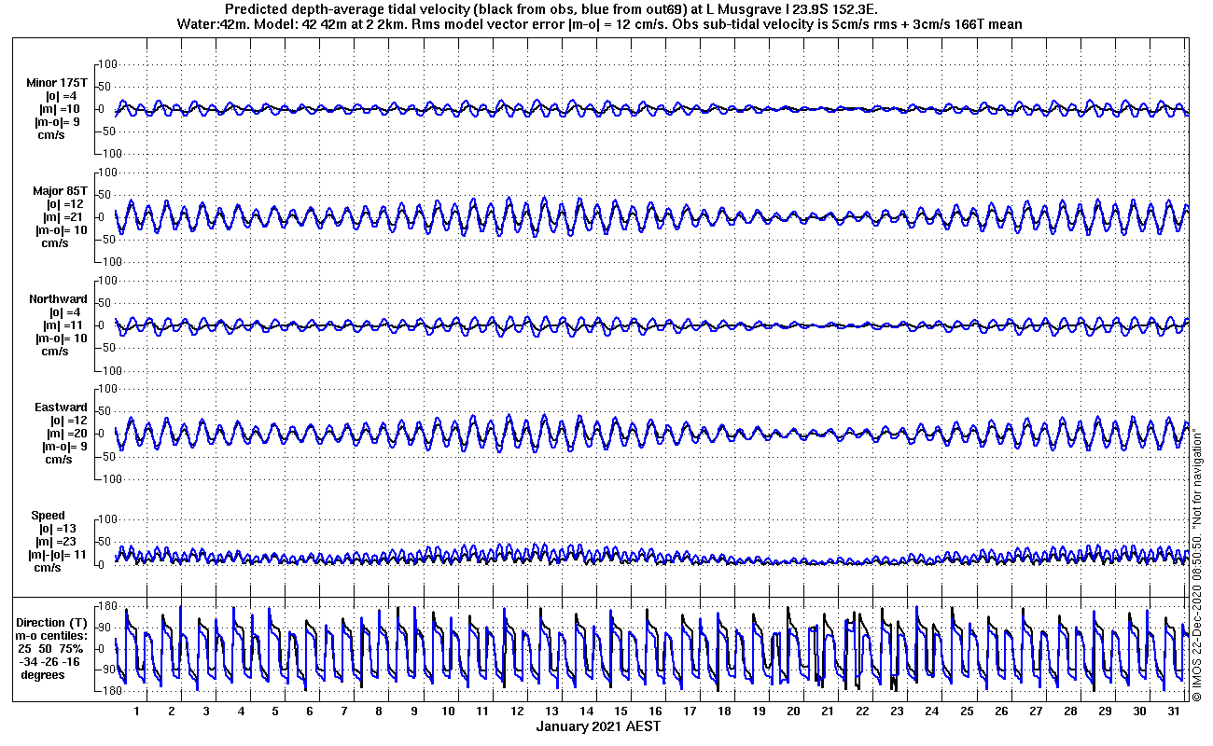Click the "Northward" panel label
This screenshot has width=1213, height=746.
pyautogui.click(x=58, y=299)
